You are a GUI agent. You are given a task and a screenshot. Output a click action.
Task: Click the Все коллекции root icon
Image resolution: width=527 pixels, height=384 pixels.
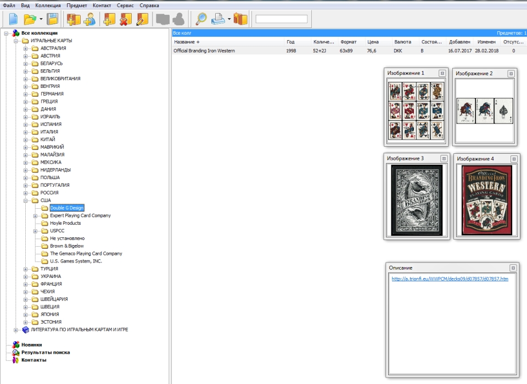coord(16,33)
